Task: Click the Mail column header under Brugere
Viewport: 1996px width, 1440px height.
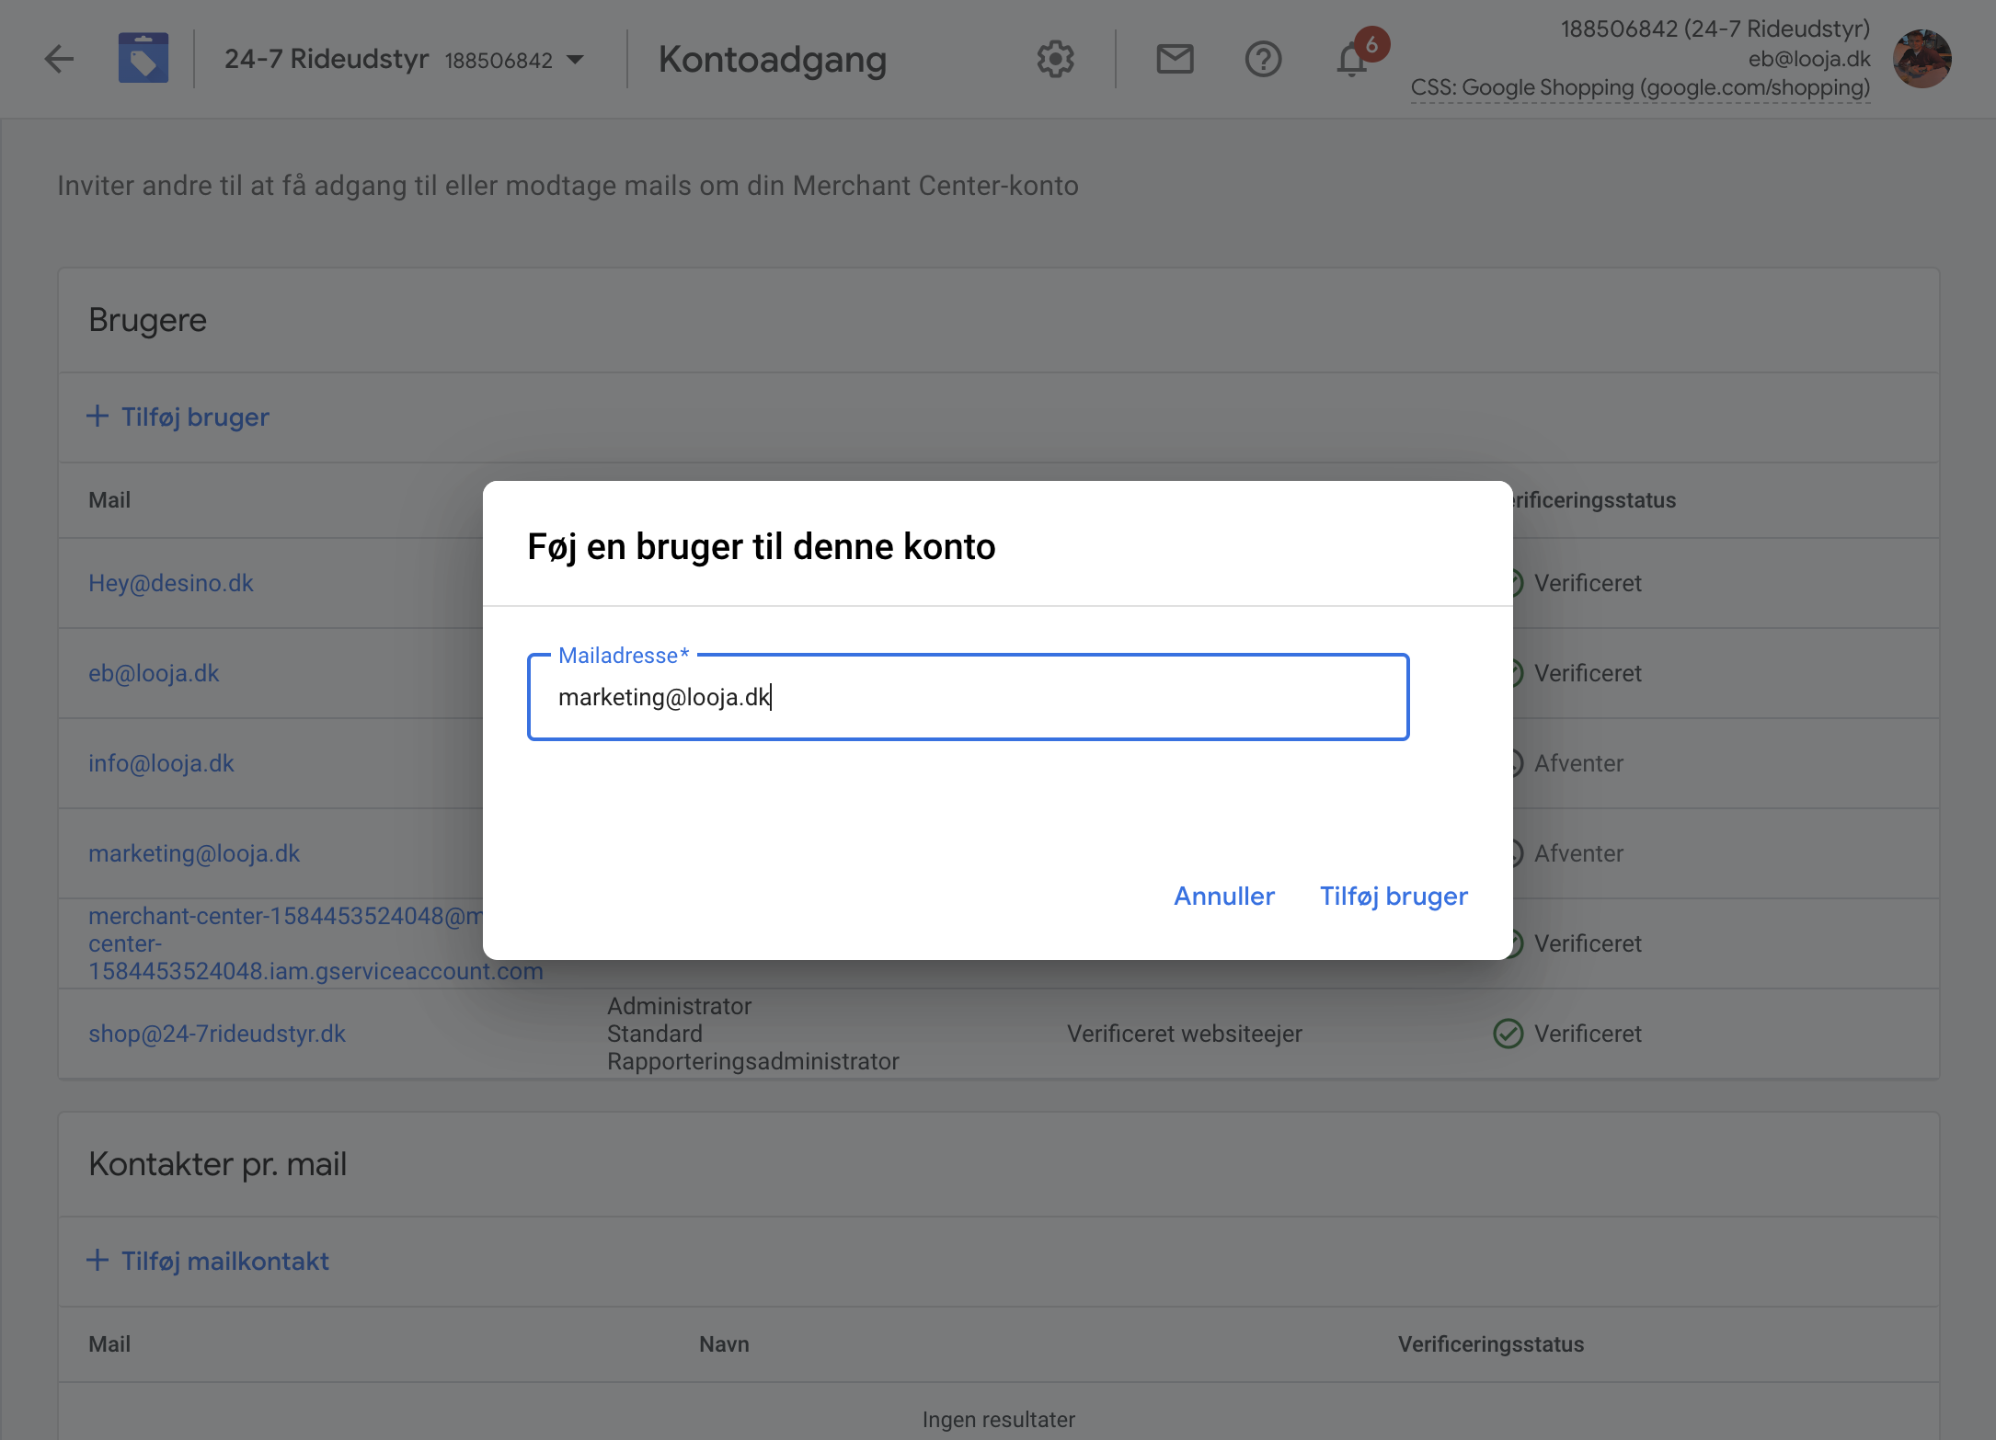Action: [109, 500]
